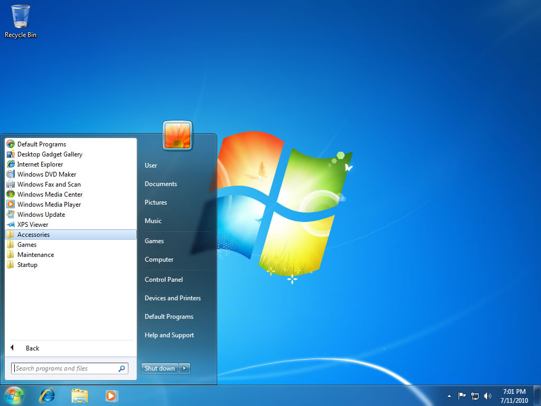541x406 pixels.
Task: Click the volume speaker tray icon
Action: pyautogui.click(x=488, y=395)
